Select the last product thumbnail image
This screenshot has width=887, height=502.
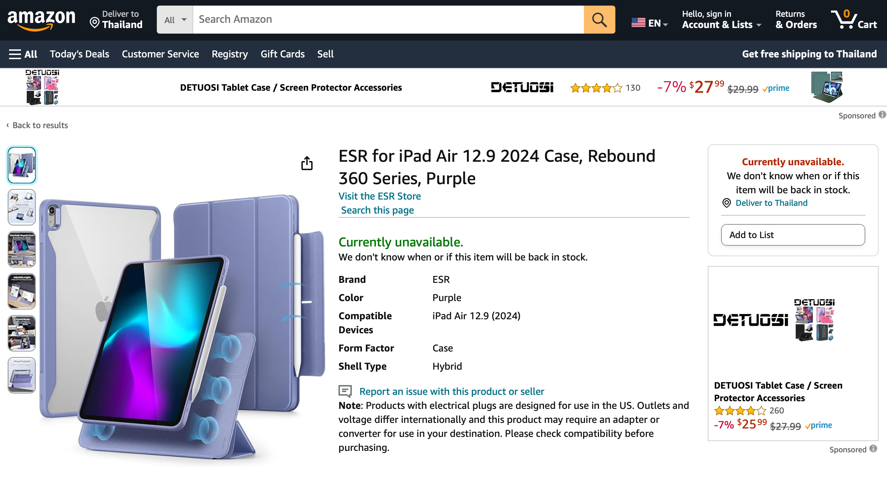[x=22, y=375]
